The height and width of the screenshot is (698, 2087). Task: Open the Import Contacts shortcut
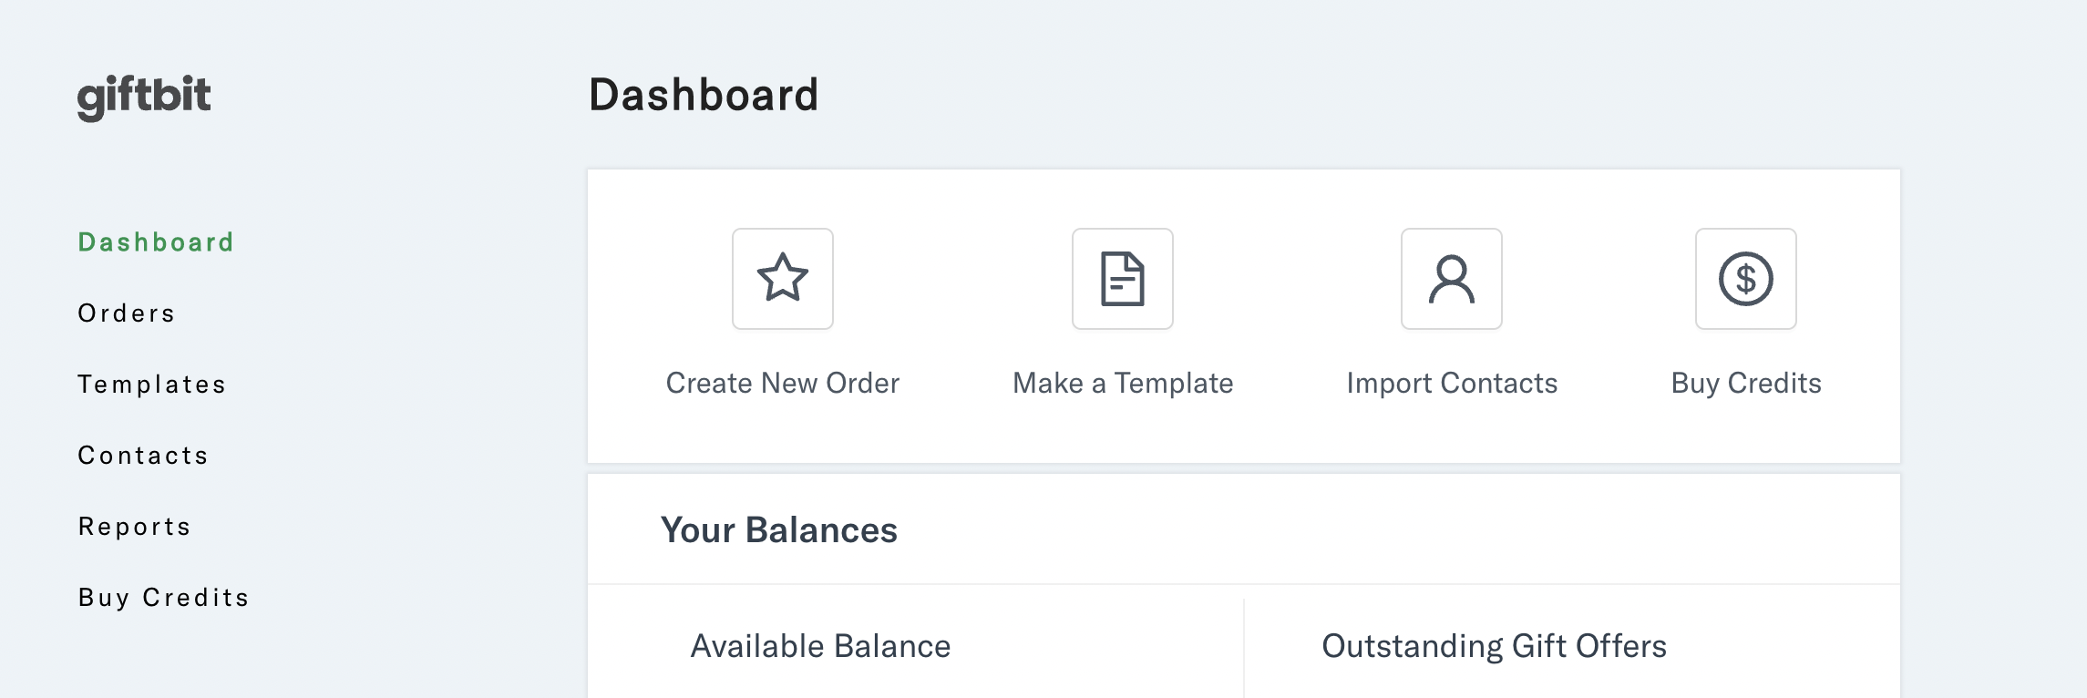[x=1452, y=383]
